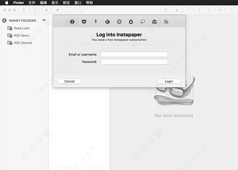This screenshot has width=238, height=170.
Task: Click the 'Log into Instapaper' heading
Action: (x=119, y=35)
